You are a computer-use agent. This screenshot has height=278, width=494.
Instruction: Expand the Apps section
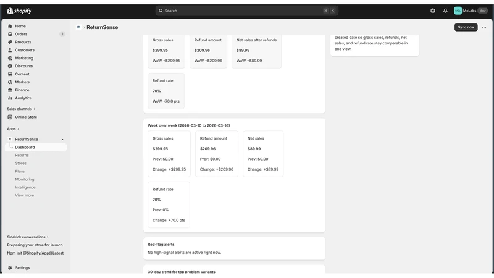tap(13, 129)
